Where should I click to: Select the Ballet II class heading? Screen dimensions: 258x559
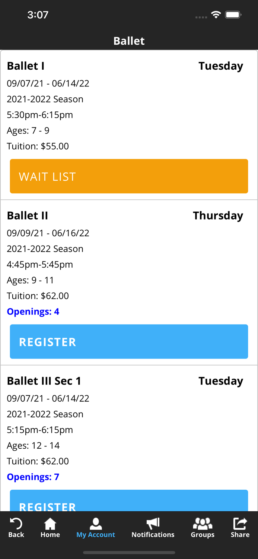[27, 215]
